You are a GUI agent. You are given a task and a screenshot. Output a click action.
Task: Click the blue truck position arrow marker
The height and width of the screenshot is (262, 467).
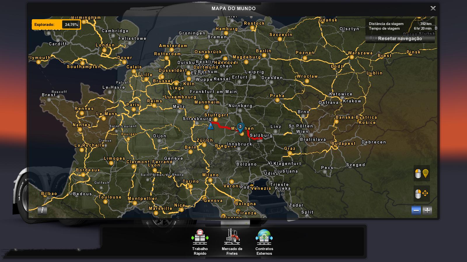point(211,126)
